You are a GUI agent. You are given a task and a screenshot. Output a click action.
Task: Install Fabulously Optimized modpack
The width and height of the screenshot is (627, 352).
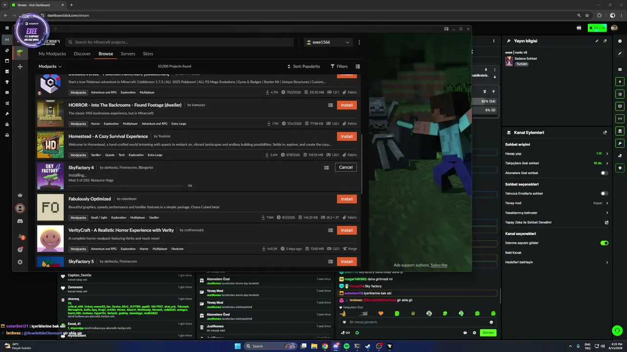coord(347,199)
